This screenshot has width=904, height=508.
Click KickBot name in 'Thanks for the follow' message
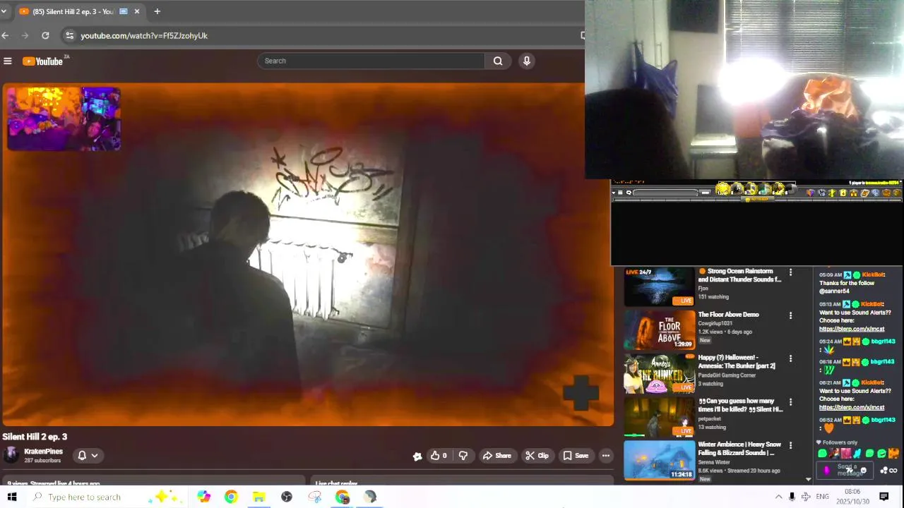pyautogui.click(x=873, y=274)
